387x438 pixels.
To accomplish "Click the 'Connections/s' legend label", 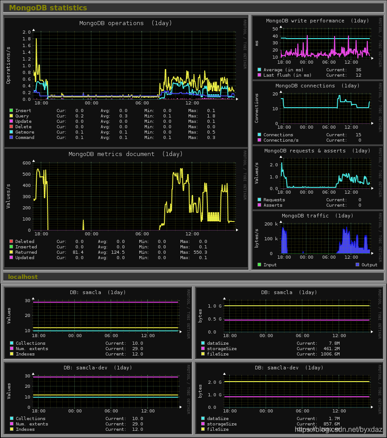I will [x=281, y=140].
